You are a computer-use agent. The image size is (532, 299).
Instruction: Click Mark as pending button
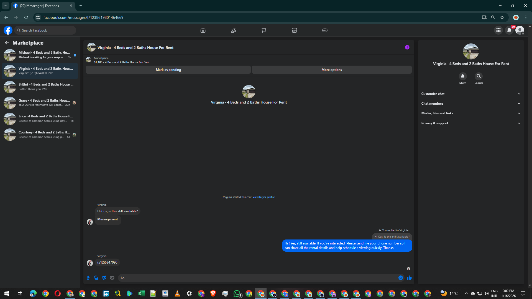point(168,70)
